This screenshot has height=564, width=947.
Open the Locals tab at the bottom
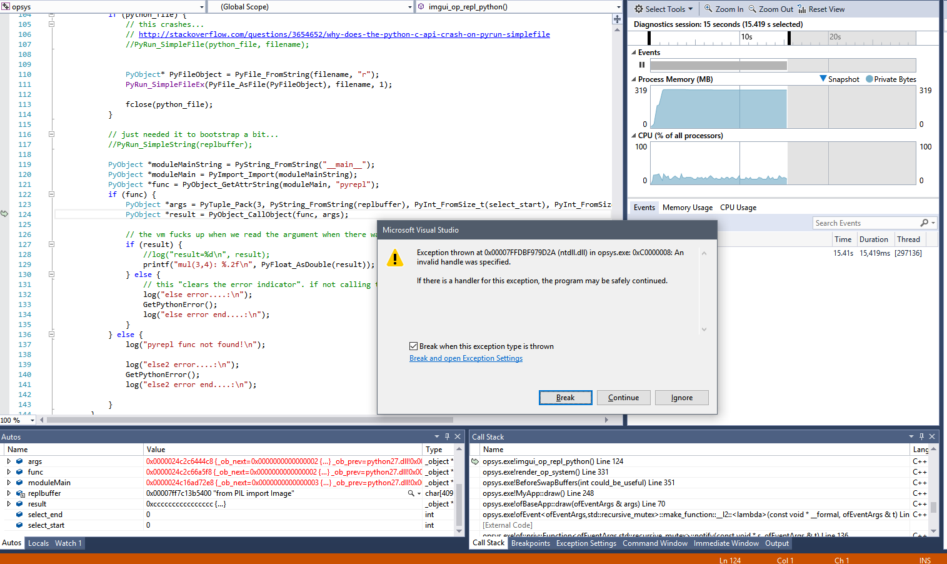pos(38,543)
